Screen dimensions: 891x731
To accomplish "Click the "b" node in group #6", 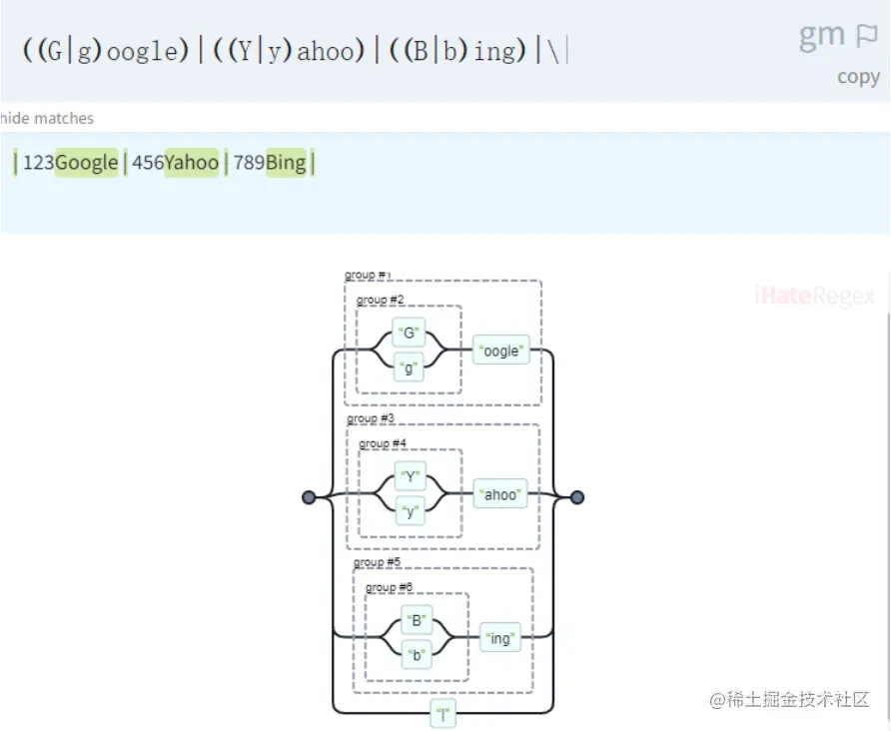I will (415, 655).
